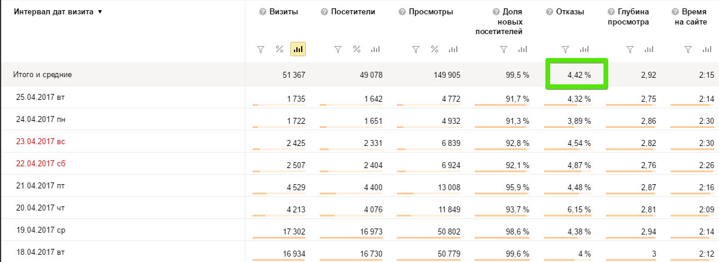The height and width of the screenshot is (262, 719).
Task: Click the Визиты bar for 18.04.2017
Action: click(279, 260)
